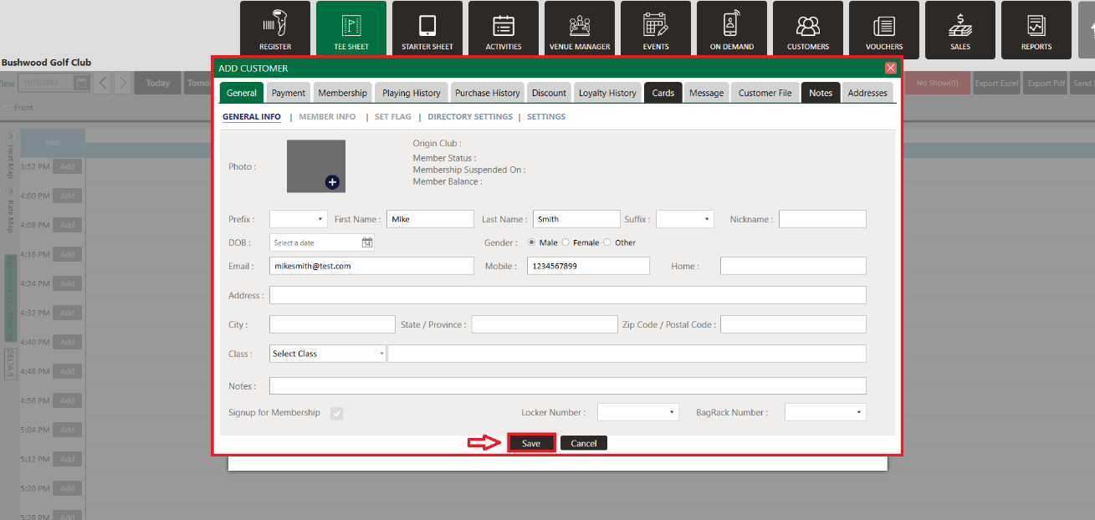
Task: Open the DOB calendar picker icon
Action: pos(367,242)
